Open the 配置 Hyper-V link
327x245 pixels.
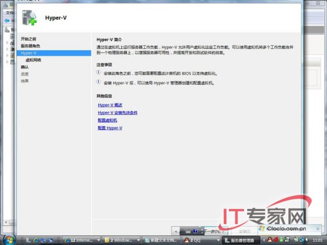pyautogui.click(x=110, y=128)
